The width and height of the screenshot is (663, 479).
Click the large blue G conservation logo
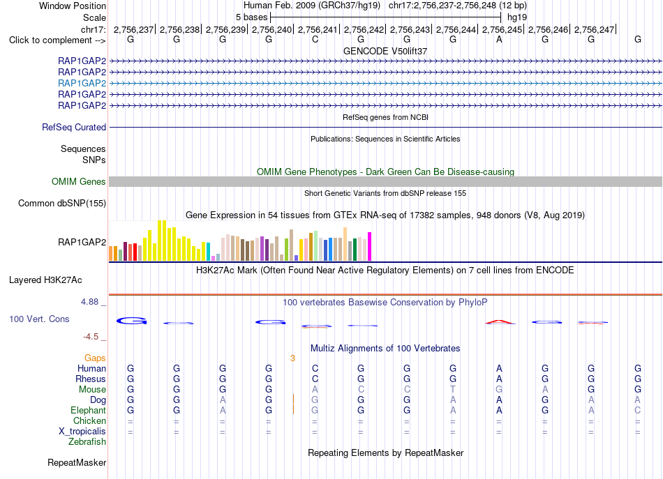131,321
